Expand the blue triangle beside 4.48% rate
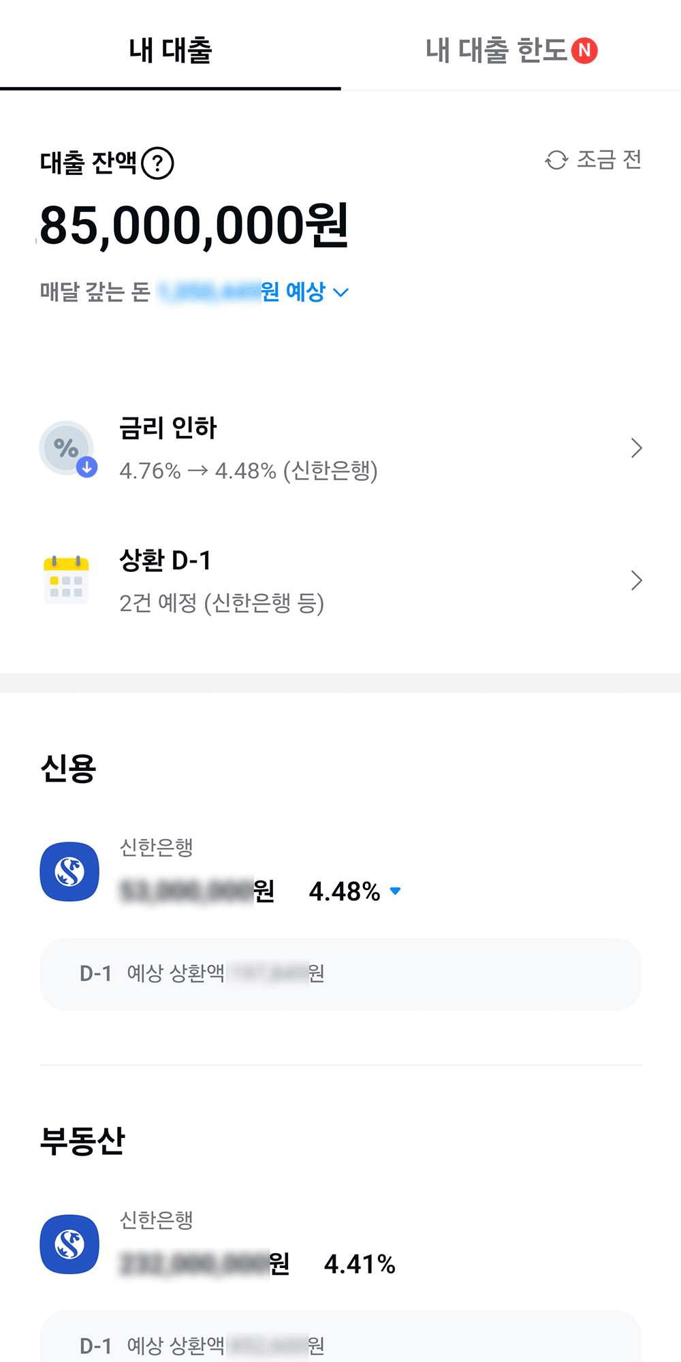The image size is (681, 1362). (x=395, y=891)
